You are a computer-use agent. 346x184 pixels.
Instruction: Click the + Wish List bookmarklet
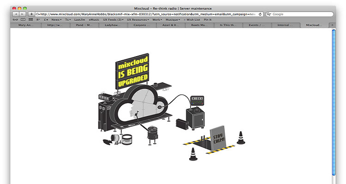pos(192,20)
